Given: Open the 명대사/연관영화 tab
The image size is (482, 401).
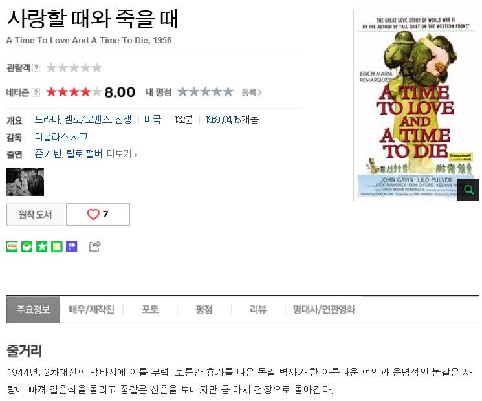Looking at the screenshot, I should point(324,309).
